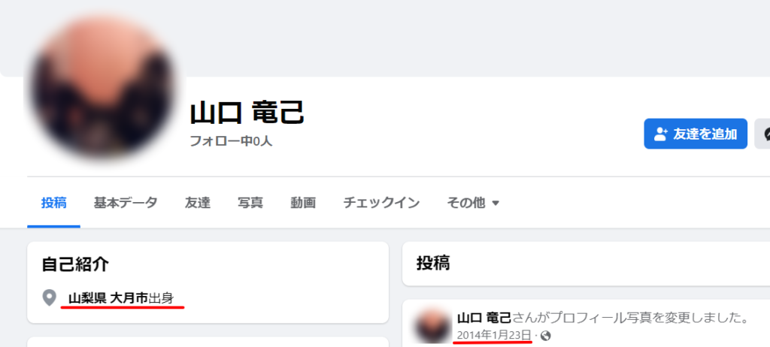The image size is (770, 347).
Task: Click the 友達を追加 button
Action: pyautogui.click(x=696, y=134)
